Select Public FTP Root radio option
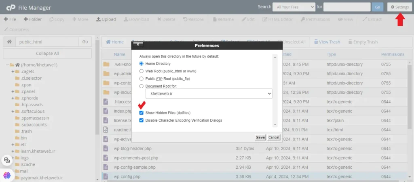The image size is (414, 182). [141, 79]
